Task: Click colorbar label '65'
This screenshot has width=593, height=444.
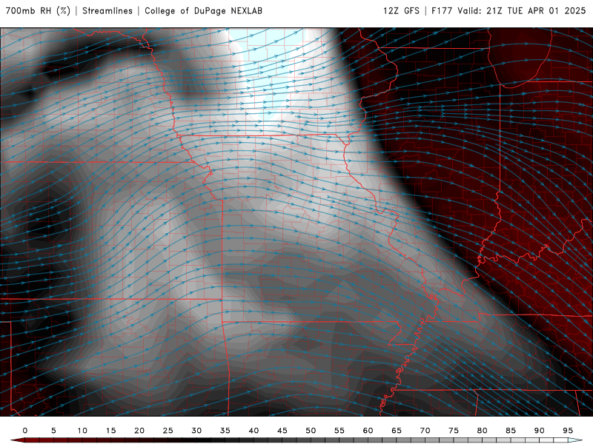Action: tap(397, 431)
